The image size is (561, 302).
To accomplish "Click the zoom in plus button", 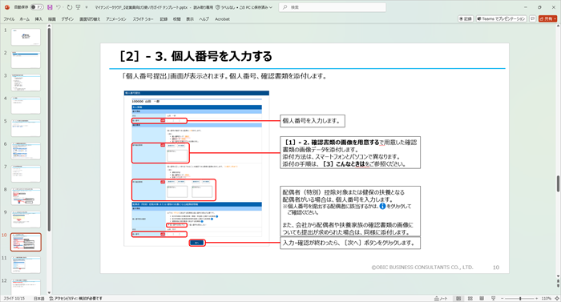I will point(536,298).
